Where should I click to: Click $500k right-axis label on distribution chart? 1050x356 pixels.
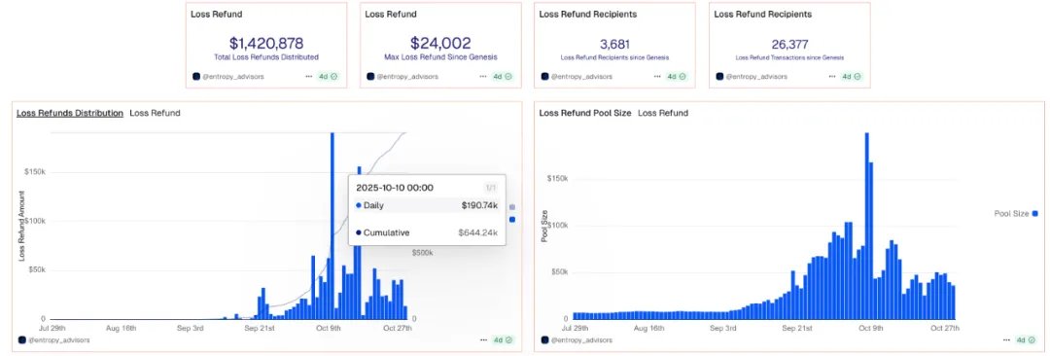coord(423,254)
